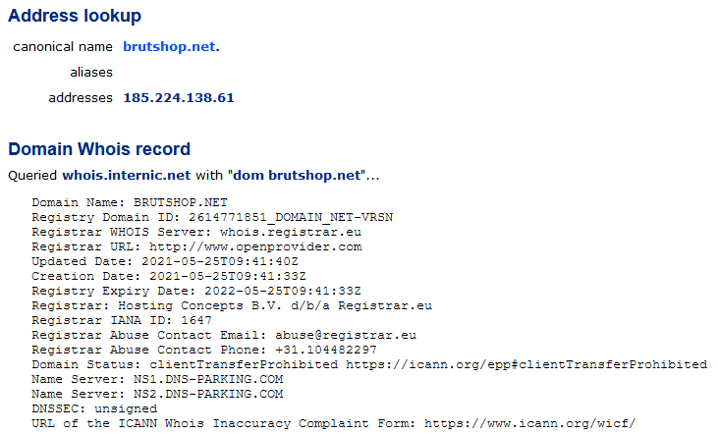Click the http://www.openprovider.com registrar URL
The image size is (718, 434).
click(255, 246)
